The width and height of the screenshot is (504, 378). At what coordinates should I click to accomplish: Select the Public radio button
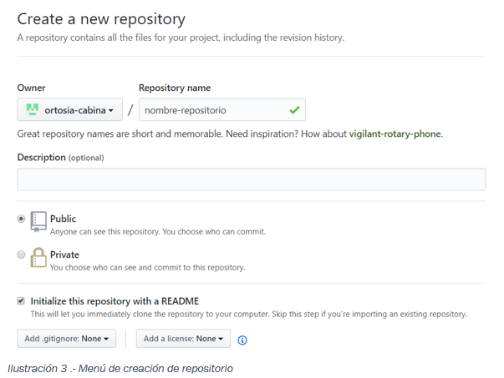21,219
